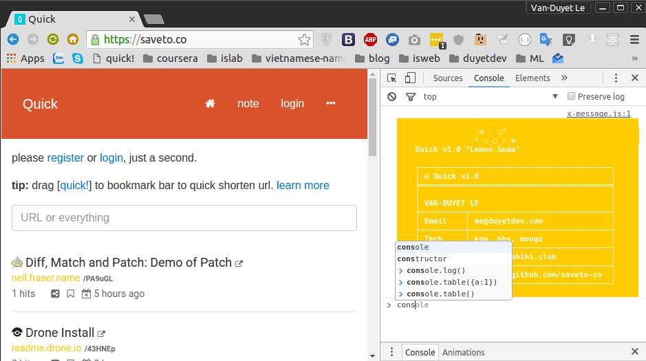Viewport: 646px width, 361px height.
Task: Open the learn more link
Action: point(303,186)
